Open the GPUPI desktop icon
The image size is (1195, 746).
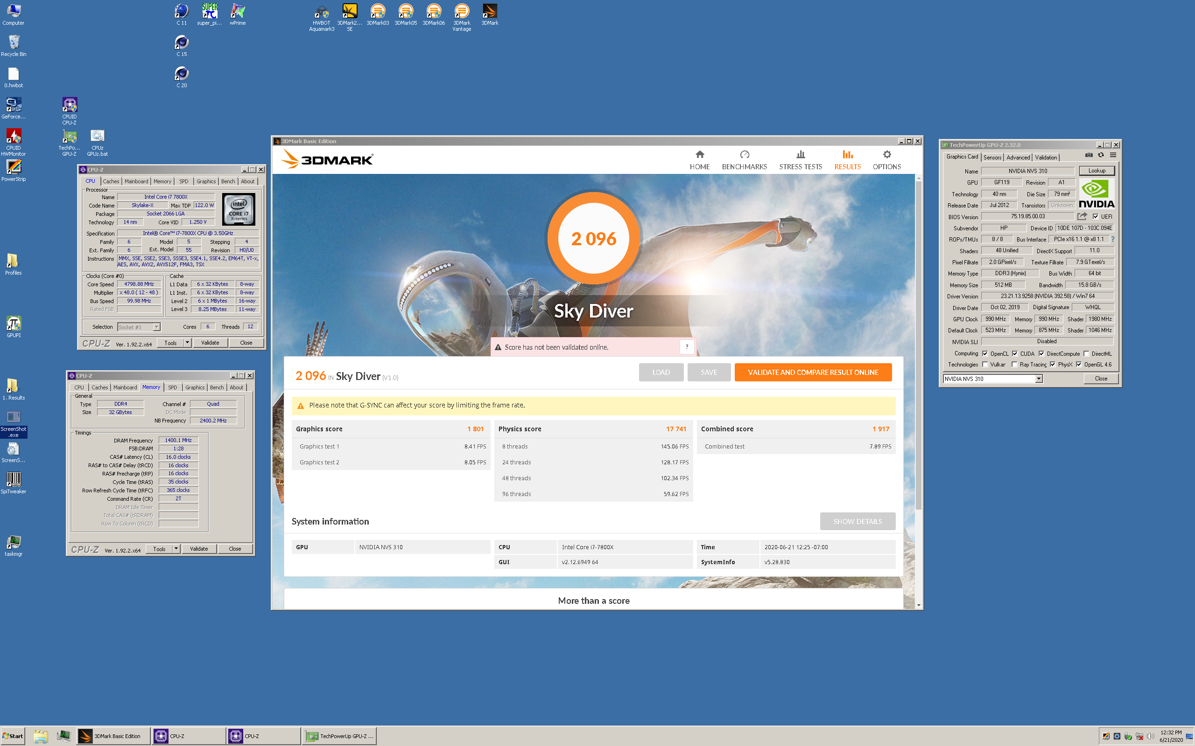[14, 327]
